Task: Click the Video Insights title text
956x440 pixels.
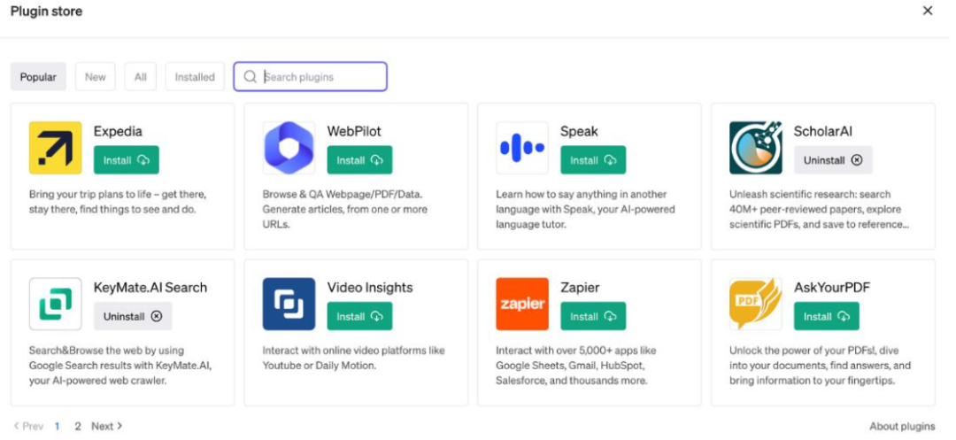Action: click(x=370, y=287)
